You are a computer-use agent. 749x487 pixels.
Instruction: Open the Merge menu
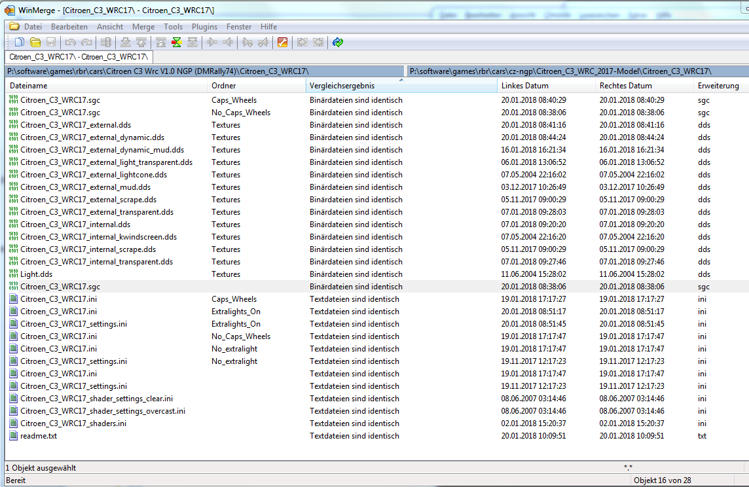[143, 27]
